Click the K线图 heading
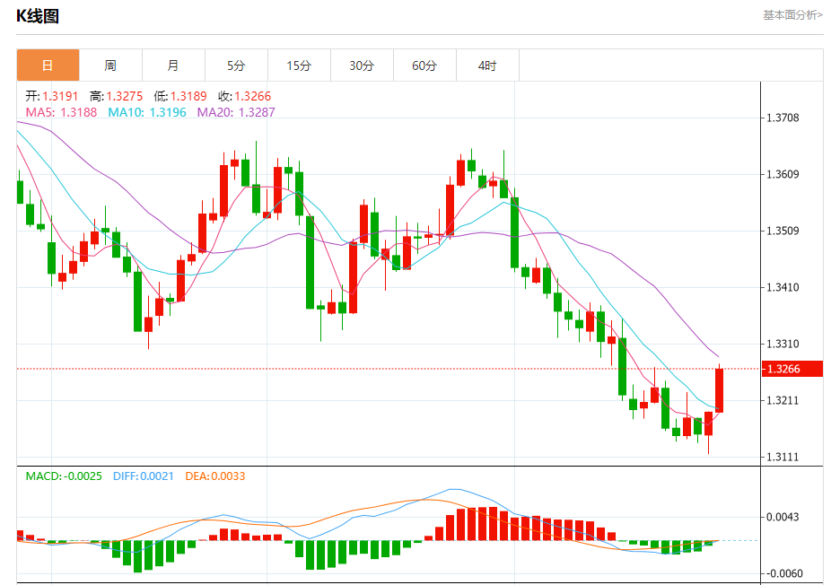 click(37, 16)
